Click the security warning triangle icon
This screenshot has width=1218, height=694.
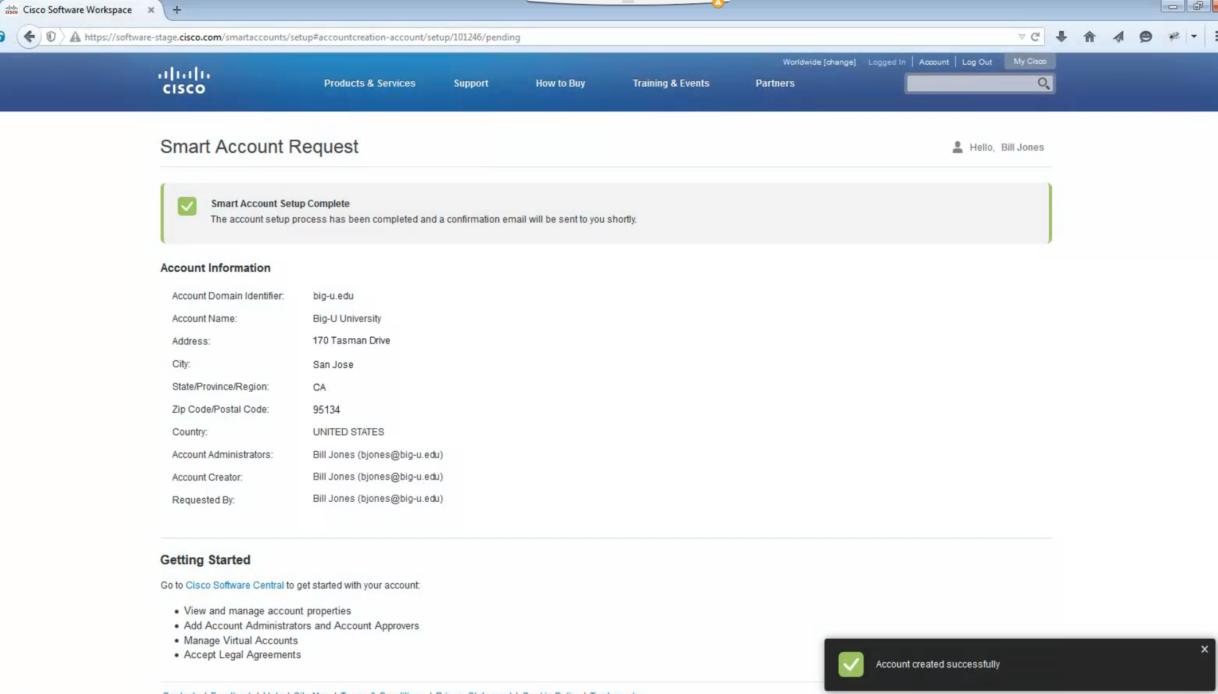pos(75,37)
